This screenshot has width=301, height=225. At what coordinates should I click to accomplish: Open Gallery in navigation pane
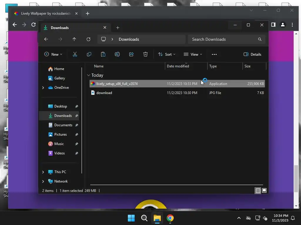[x=59, y=78]
